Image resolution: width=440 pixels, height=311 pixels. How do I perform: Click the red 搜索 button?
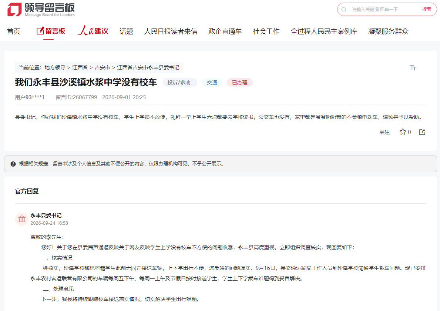click(x=427, y=9)
